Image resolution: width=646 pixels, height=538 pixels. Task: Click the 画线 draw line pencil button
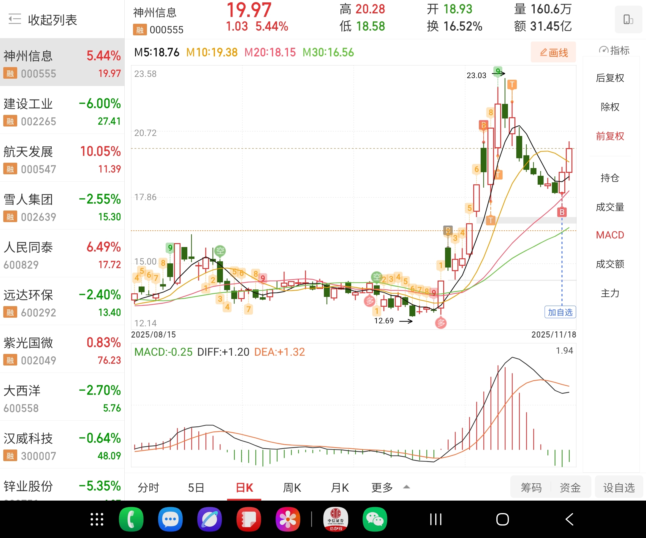coord(553,52)
